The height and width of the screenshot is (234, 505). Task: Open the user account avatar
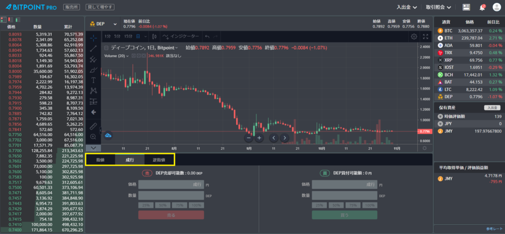tap(497, 7)
